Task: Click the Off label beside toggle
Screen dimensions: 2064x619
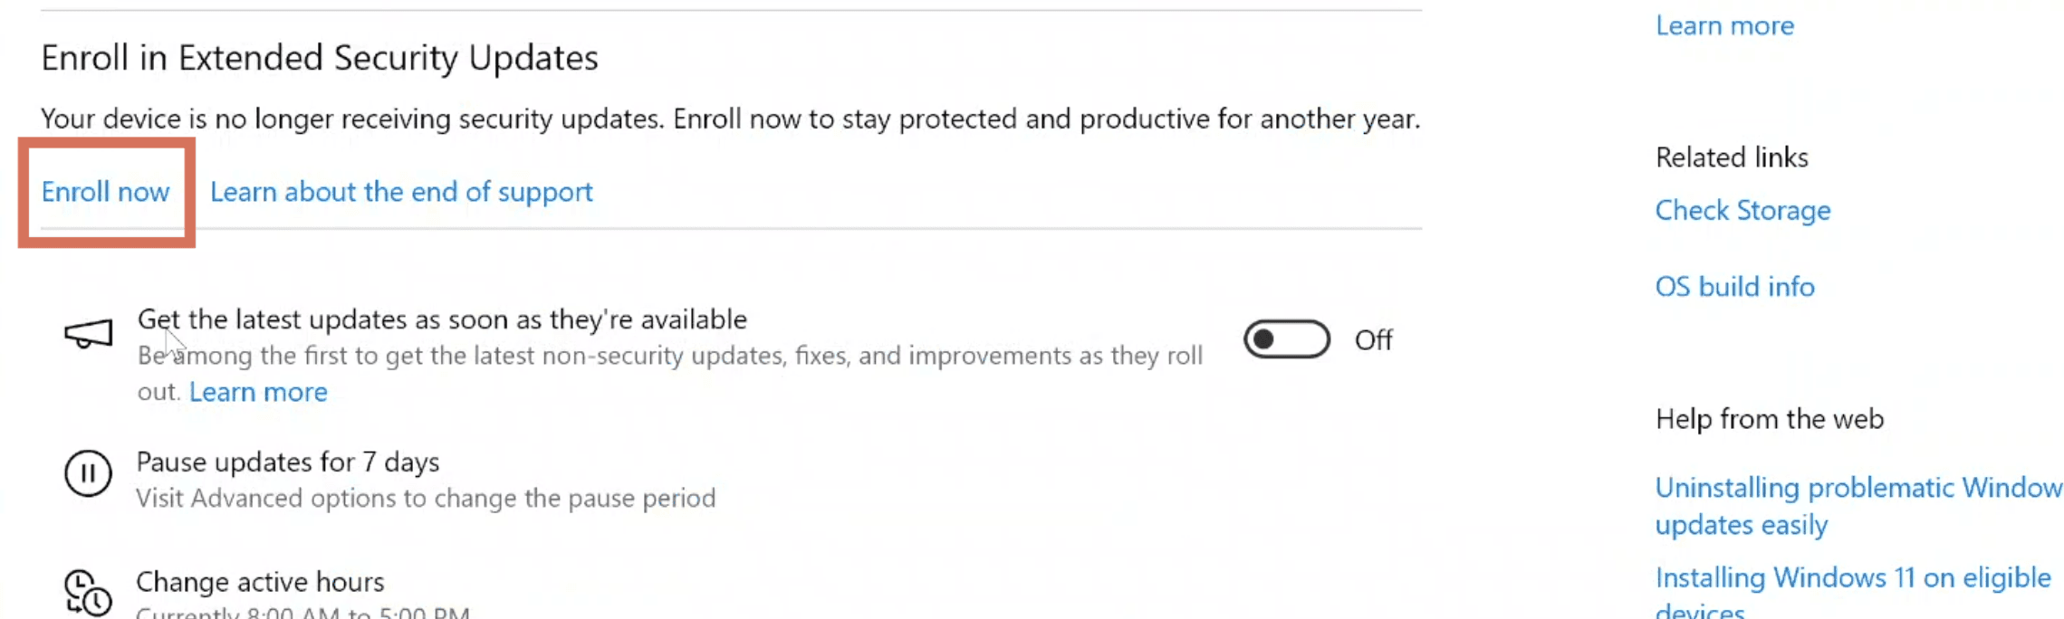Action: click(x=1373, y=340)
